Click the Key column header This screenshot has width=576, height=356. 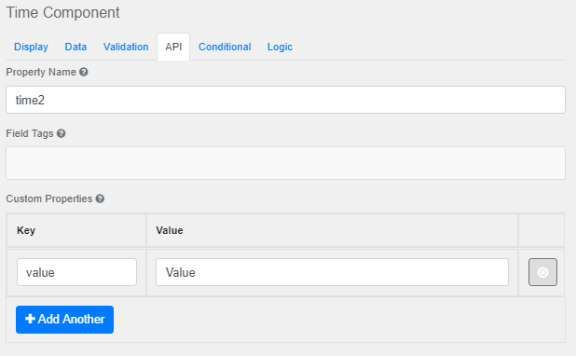coord(26,230)
